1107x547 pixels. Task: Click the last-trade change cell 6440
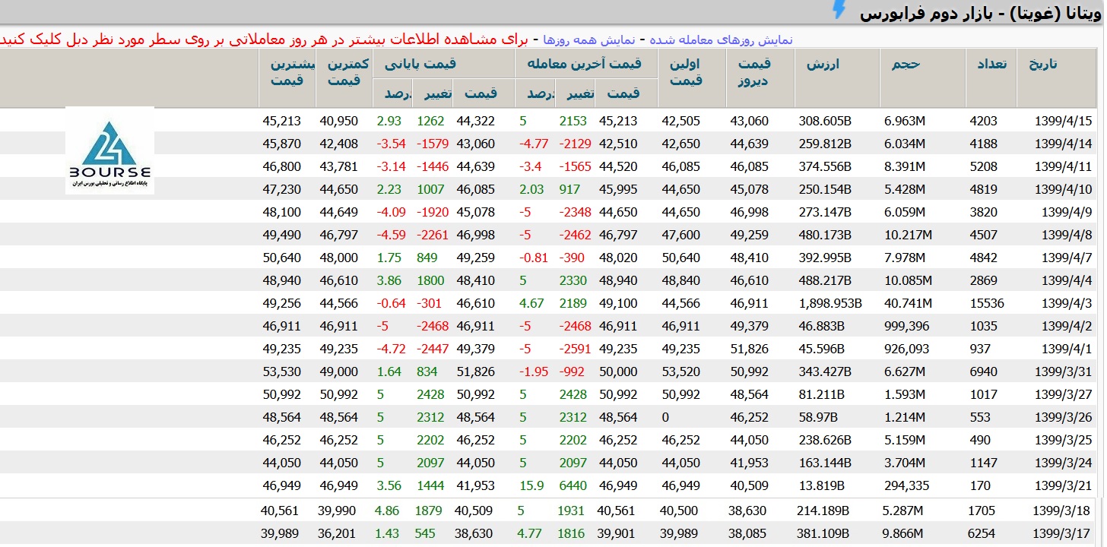573,485
